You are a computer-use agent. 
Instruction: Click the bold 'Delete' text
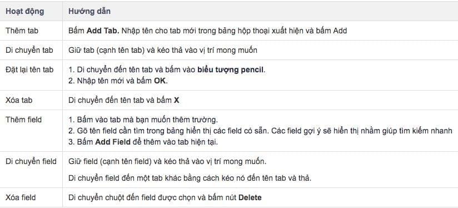point(250,197)
